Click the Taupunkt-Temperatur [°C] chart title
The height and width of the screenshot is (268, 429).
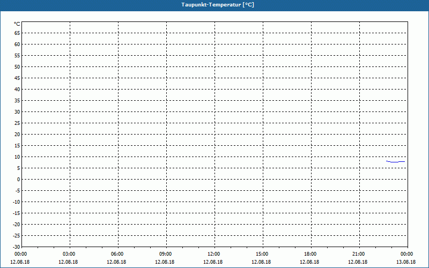coord(218,5)
